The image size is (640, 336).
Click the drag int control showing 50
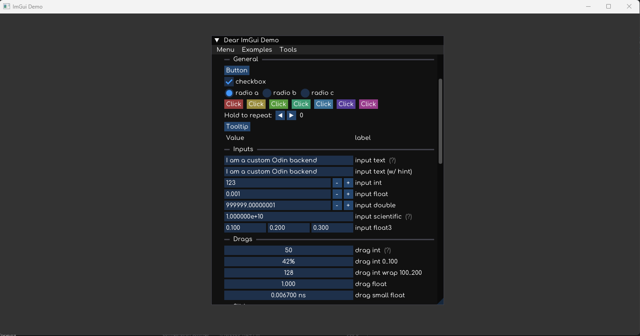289,250
